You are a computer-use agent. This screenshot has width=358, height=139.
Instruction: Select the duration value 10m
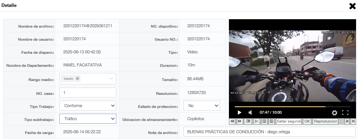coord(191,65)
